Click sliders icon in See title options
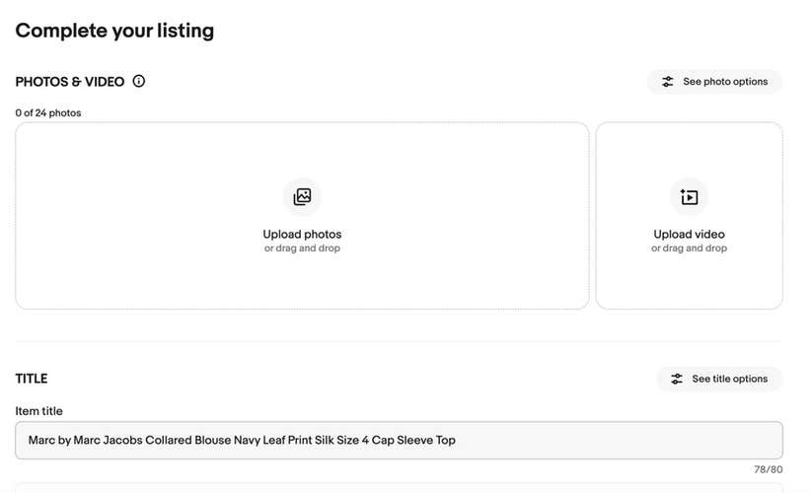The width and height of the screenshot is (811, 493). (677, 379)
